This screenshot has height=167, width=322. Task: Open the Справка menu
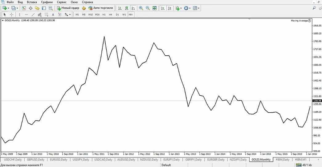(x=87, y=2)
